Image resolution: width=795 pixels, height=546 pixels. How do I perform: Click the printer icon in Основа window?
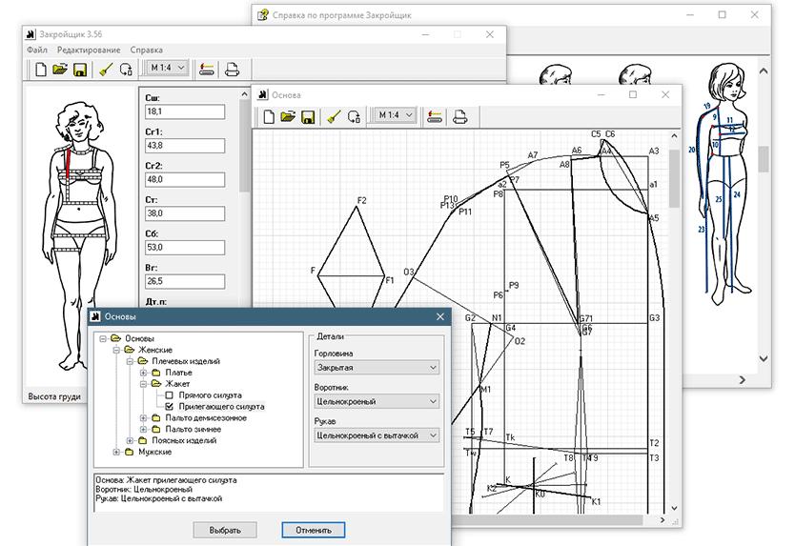click(460, 116)
